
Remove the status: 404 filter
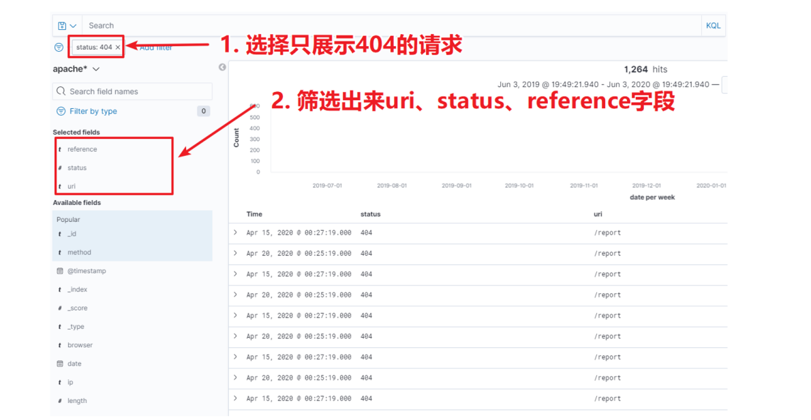click(118, 47)
